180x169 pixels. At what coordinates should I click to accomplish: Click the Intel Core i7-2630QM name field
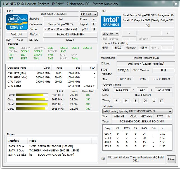tap(54, 14)
